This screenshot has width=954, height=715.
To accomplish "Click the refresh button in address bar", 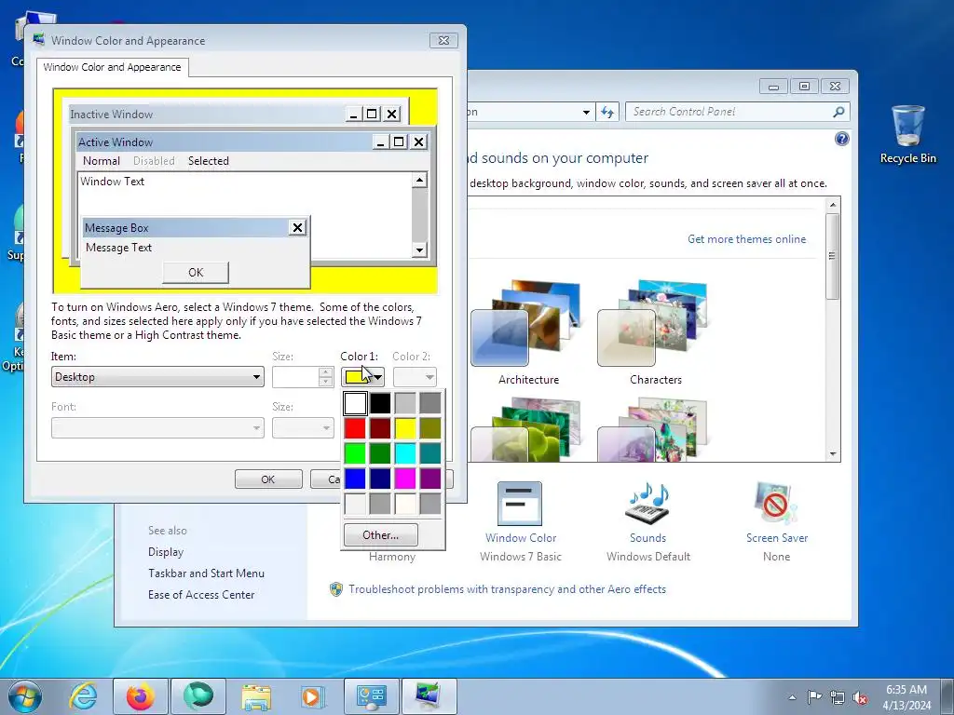I will (607, 112).
